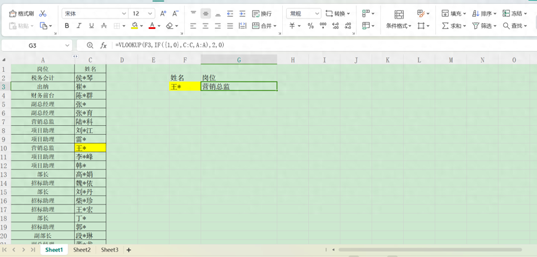Apply the yellow fill color bucket
The width and height of the screenshot is (537, 257).
134,26
